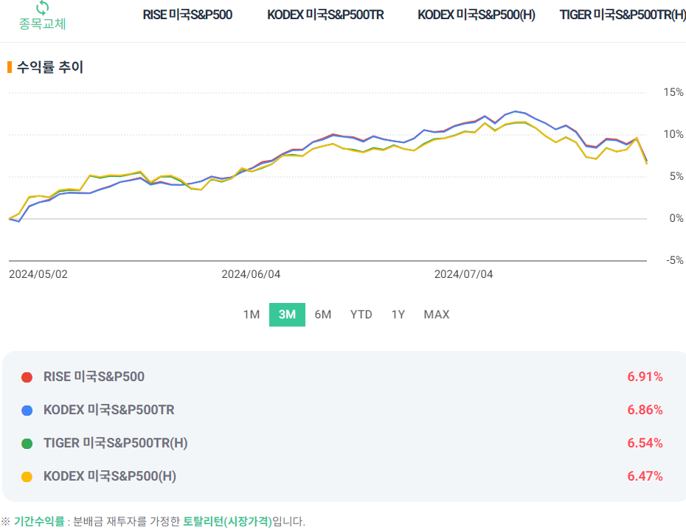686x530 pixels.
Task: Select TIGER 미국S&P500TR(H) header
Action: 623,15
